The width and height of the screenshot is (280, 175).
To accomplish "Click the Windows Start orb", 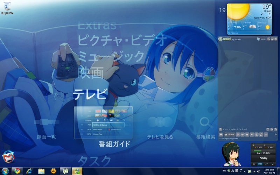I will click(x=5, y=171).
